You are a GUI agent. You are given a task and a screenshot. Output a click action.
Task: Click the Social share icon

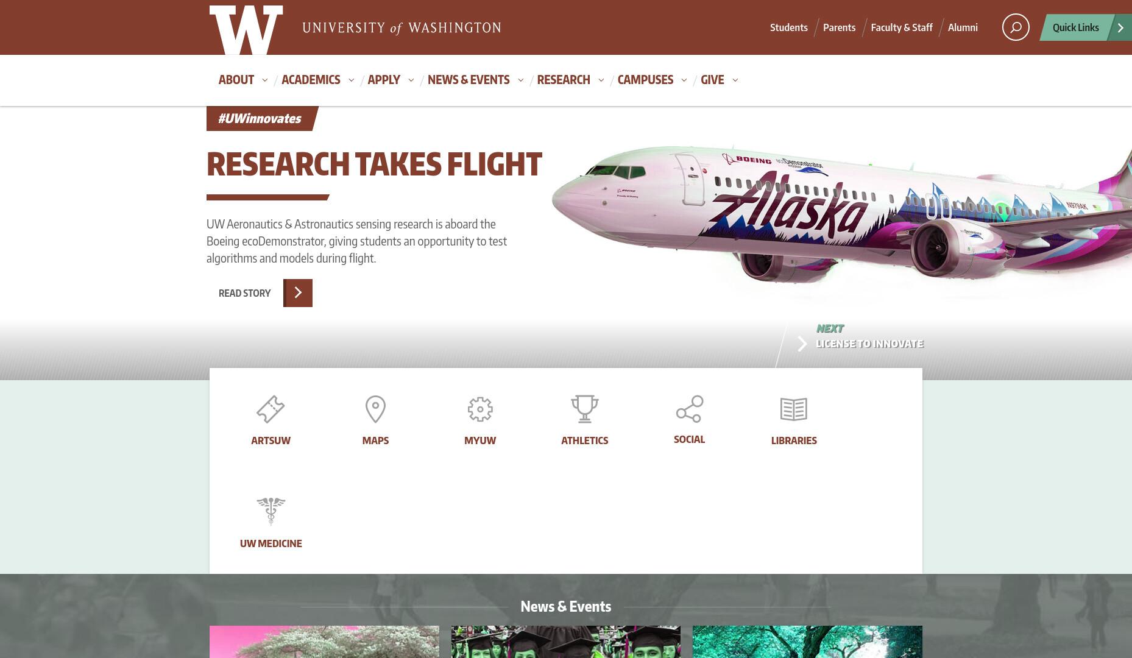[x=690, y=409]
